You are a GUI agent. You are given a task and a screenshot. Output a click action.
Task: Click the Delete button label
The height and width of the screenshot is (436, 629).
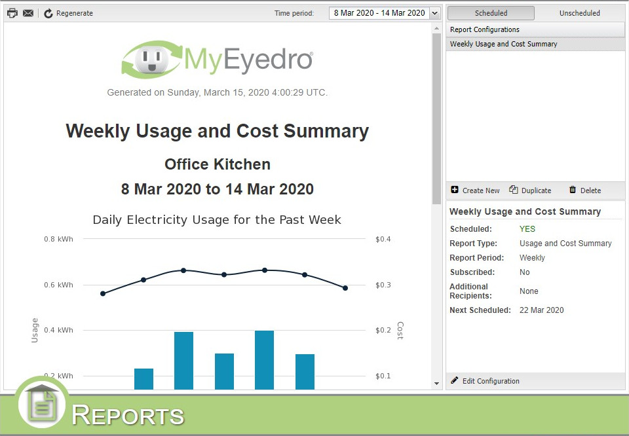(x=590, y=191)
